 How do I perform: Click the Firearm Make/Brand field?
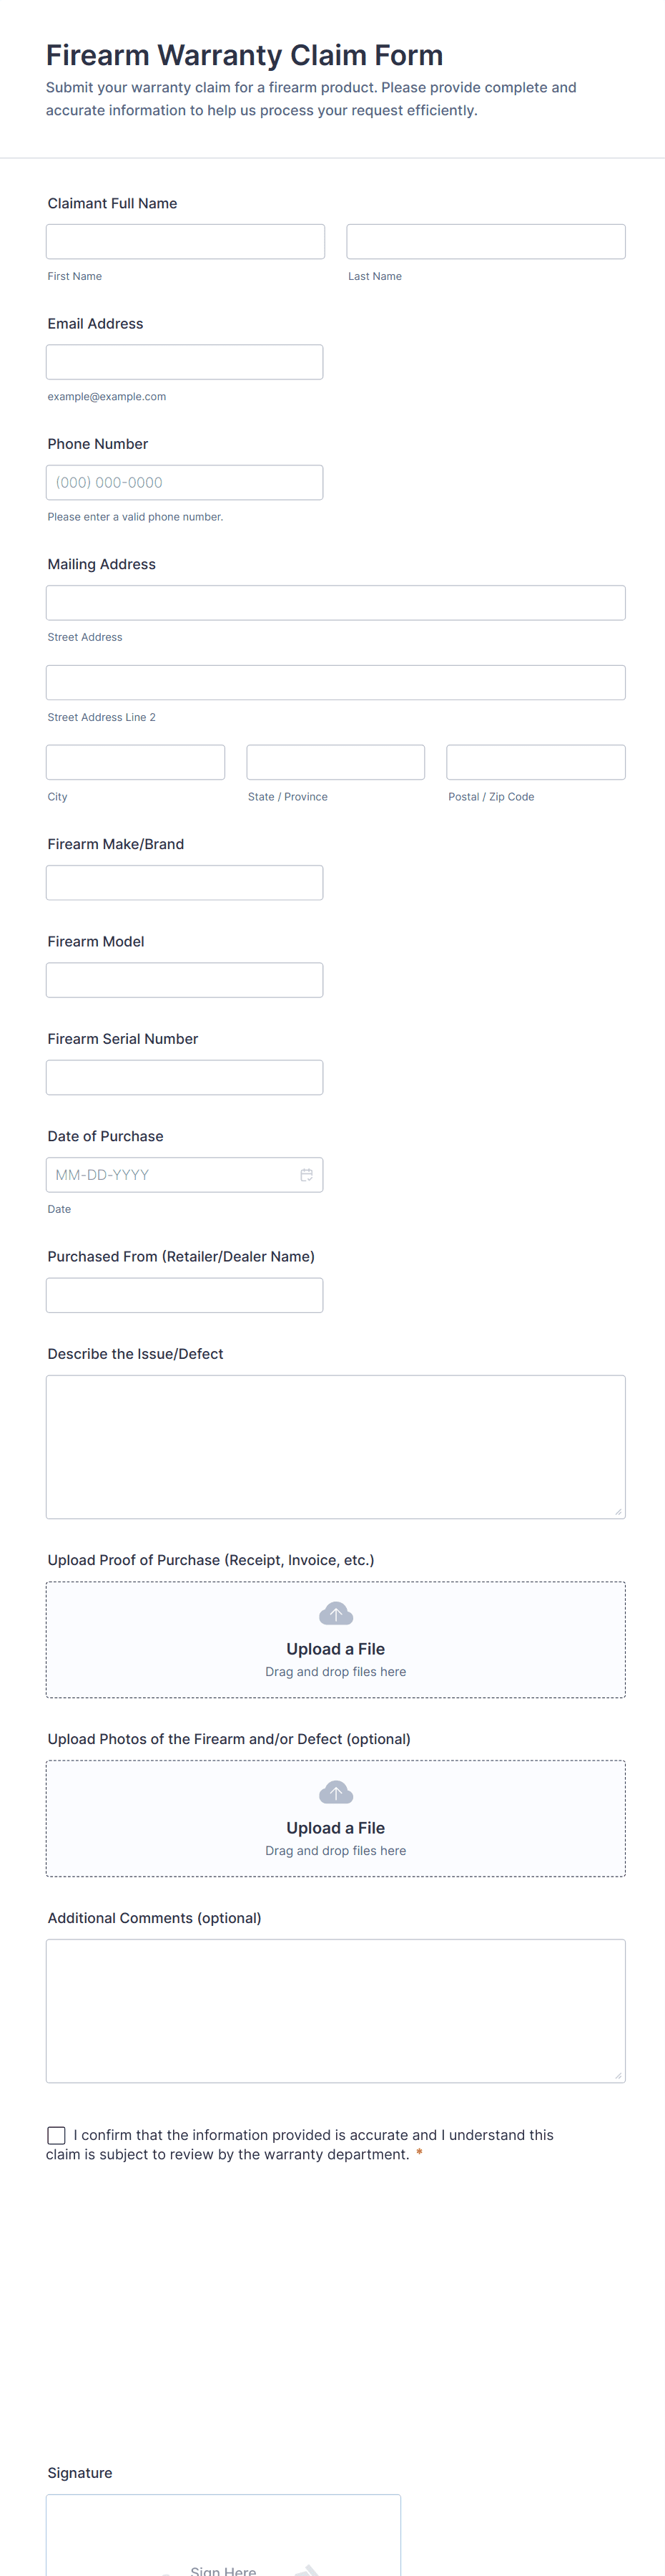pyautogui.click(x=184, y=882)
